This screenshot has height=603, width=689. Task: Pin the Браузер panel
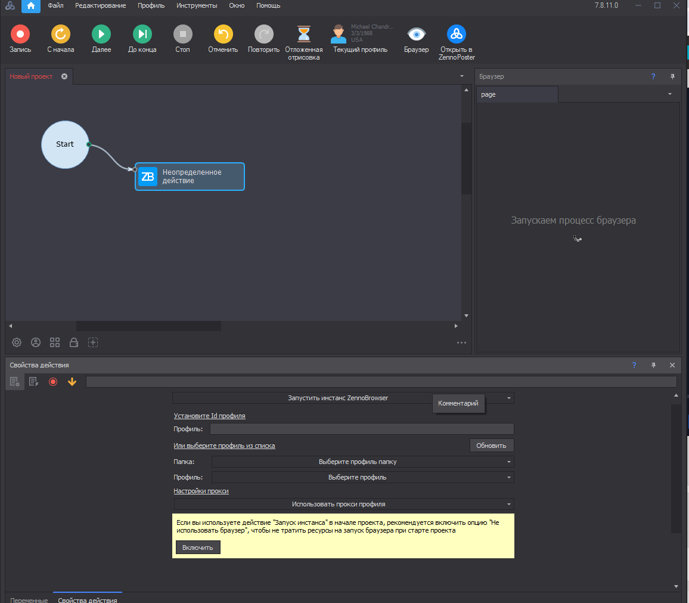[672, 76]
